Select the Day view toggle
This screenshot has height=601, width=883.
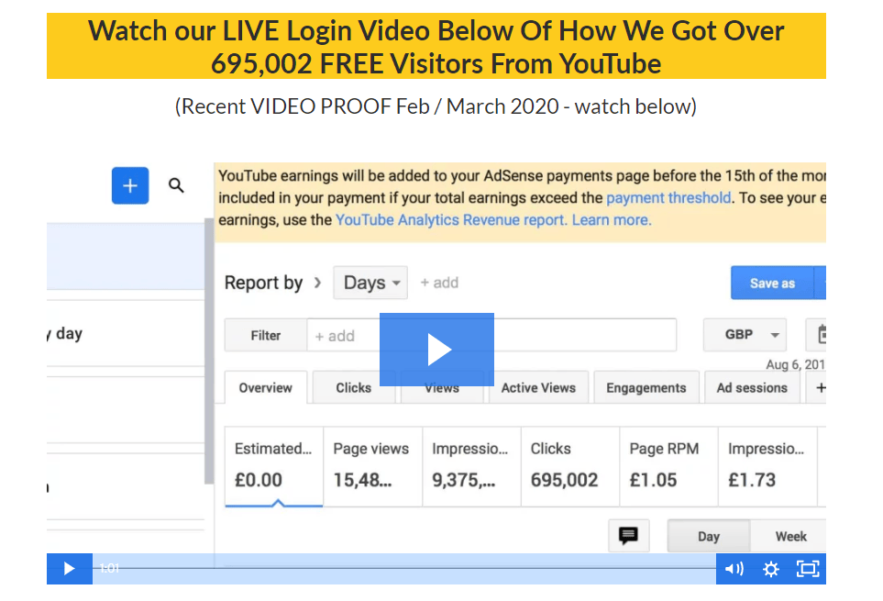click(708, 536)
